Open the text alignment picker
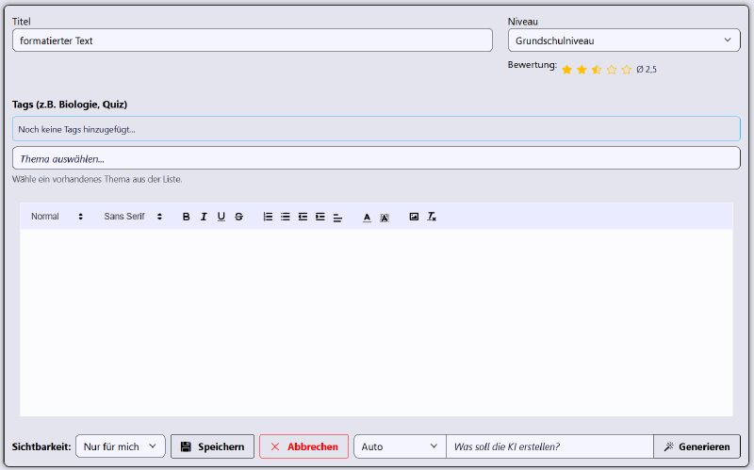This screenshot has width=754, height=470. [337, 218]
